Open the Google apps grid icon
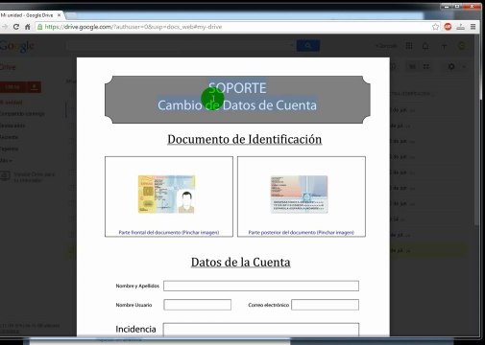The image size is (485, 345). pyautogui.click(x=409, y=46)
